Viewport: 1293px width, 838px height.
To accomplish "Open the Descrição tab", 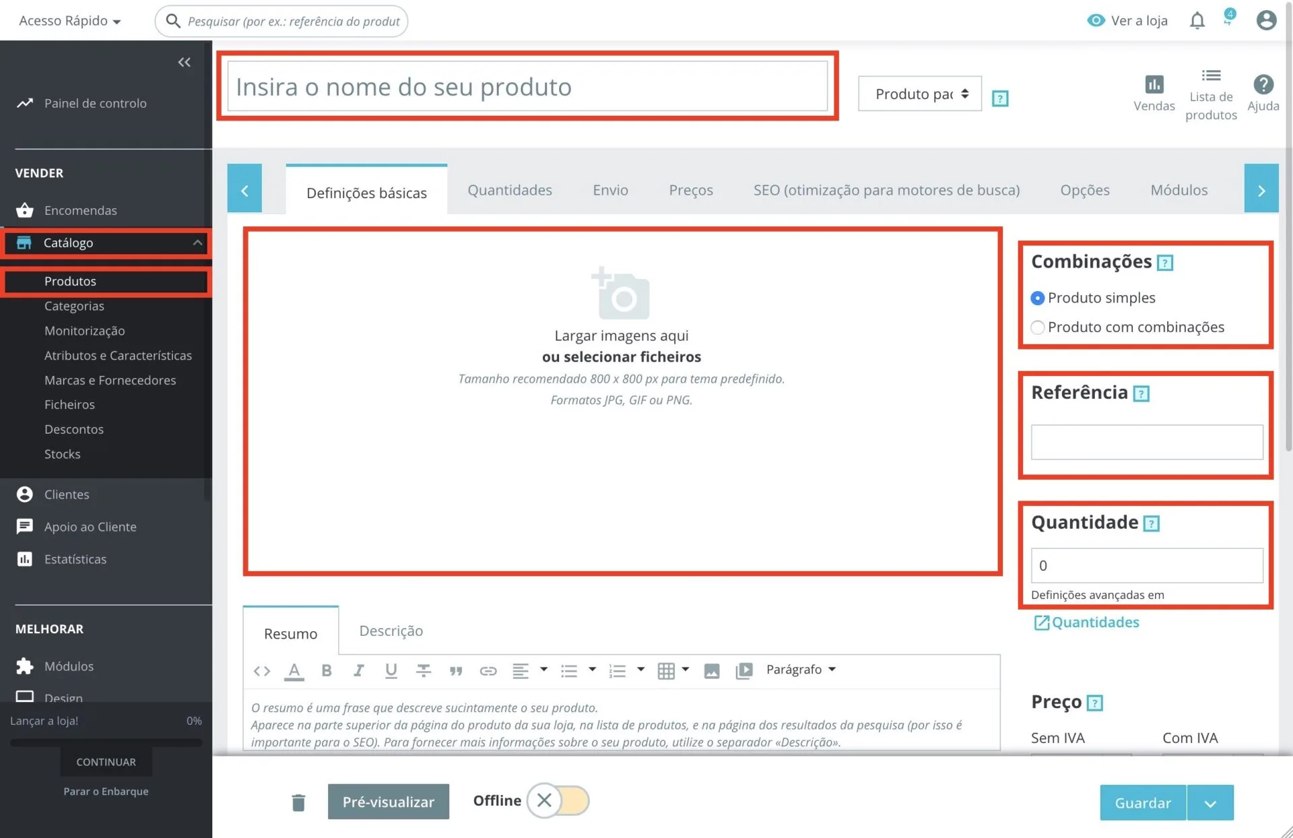I will click(391, 631).
